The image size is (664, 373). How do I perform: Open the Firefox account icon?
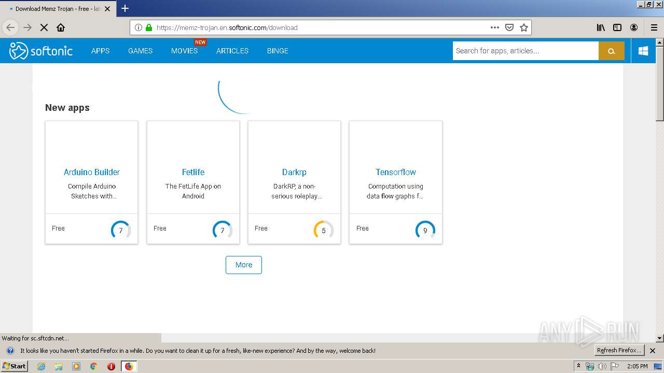tap(634, 27)
